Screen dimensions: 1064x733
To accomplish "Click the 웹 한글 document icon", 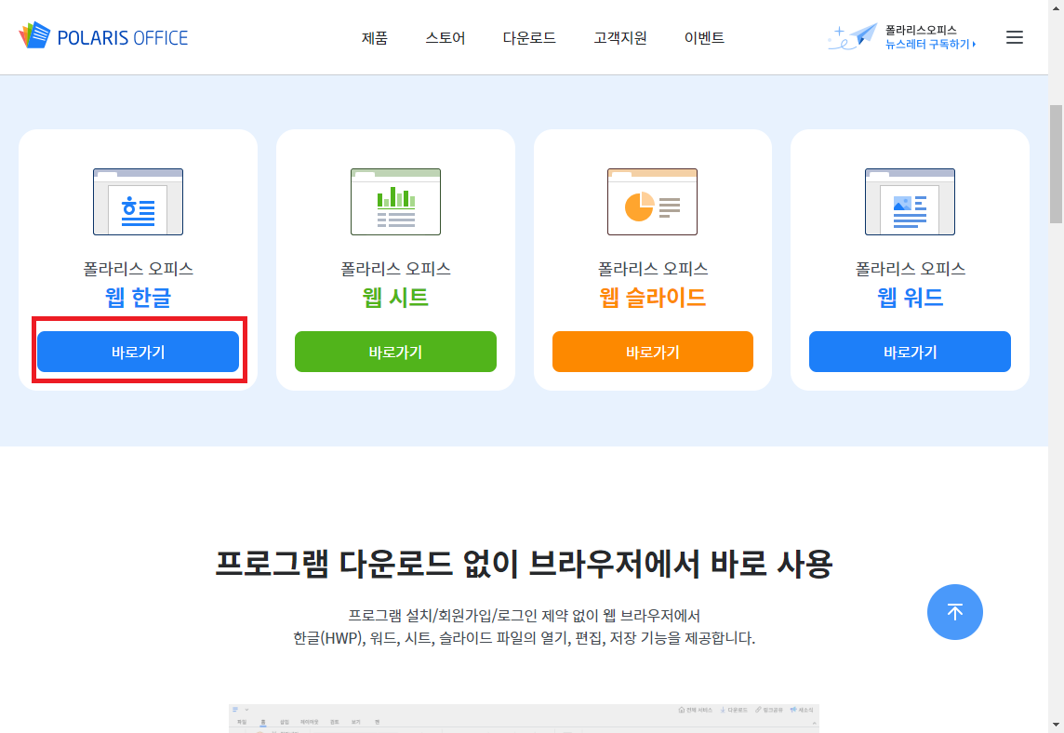I will [138, 201].
